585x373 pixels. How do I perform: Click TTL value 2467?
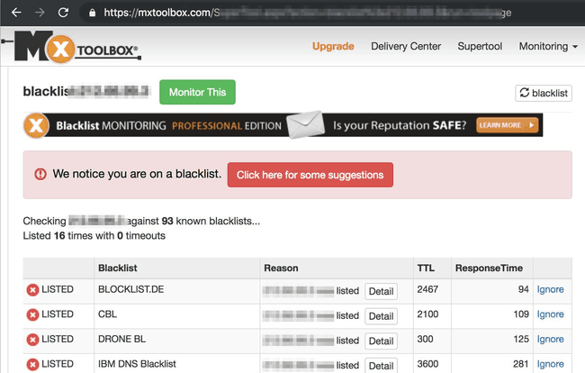point(427,289)
